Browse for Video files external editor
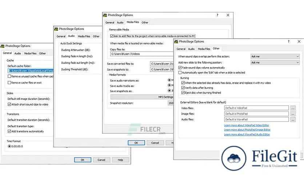The height and width of the screenshot is (176, 304). tap(293, 108)
